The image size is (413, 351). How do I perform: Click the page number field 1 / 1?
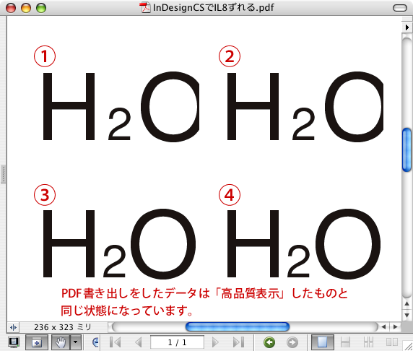click(x=177, y=342)
